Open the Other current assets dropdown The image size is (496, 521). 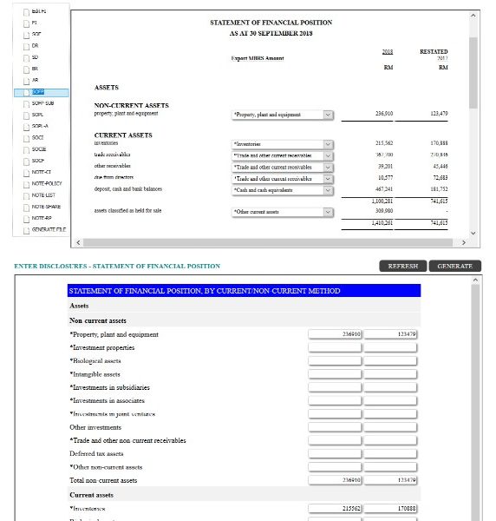click(328, 212)
